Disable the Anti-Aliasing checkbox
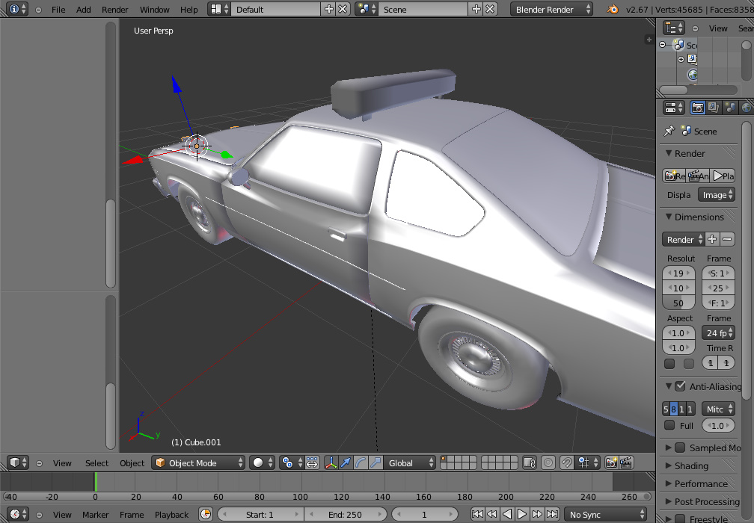This screenshot has width=754, height=523. [680, 386]
